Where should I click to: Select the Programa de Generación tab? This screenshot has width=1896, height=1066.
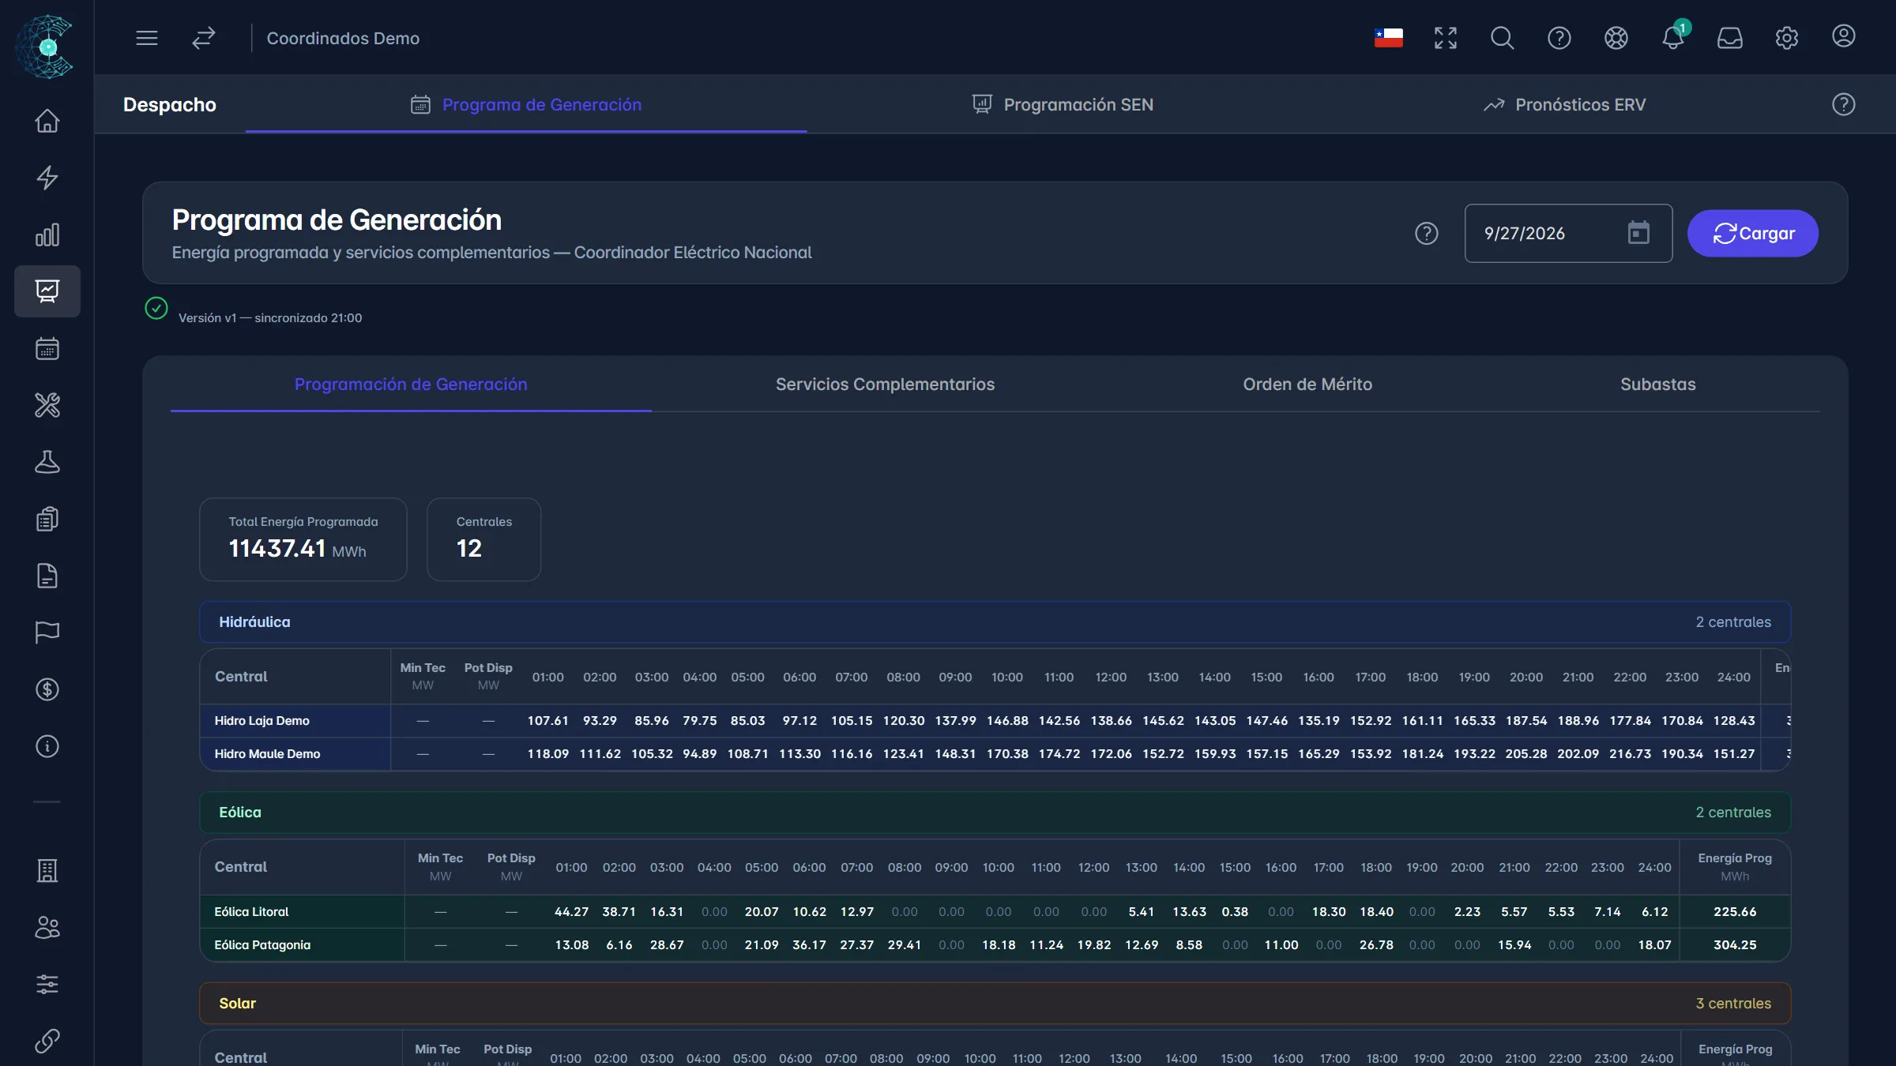[x=526, y=104]
